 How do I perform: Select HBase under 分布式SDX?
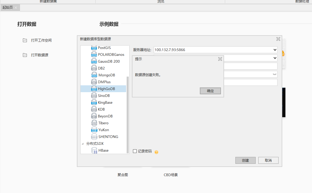tap(103, 150)
